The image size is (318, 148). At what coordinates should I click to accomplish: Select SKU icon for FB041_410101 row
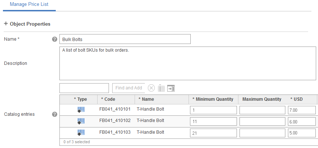pyautogui.click(x=81, y=110)
